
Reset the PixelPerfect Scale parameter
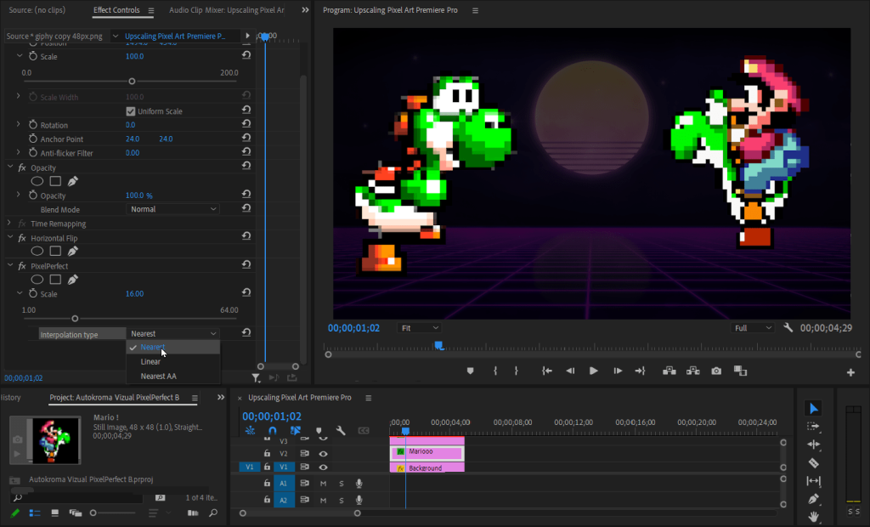coord(246,292)
